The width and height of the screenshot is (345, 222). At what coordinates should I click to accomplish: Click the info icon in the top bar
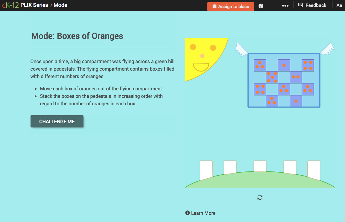(261, 6)
